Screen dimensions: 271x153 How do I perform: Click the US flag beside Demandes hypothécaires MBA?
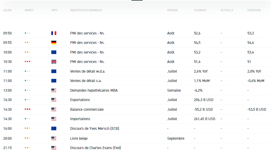pos(54,90)
